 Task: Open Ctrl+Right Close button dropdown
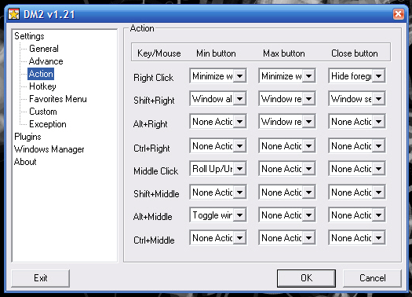pos(378,145)
